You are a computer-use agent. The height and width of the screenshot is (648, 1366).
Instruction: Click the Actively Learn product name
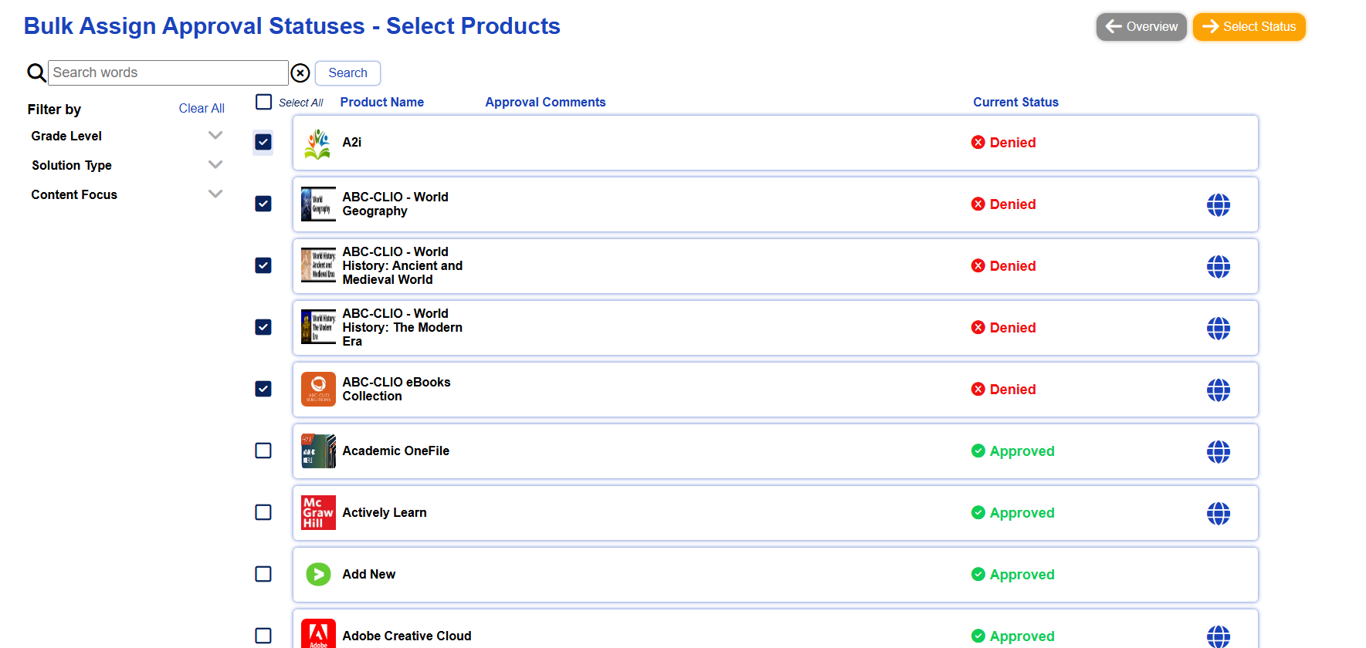(385, 512)
